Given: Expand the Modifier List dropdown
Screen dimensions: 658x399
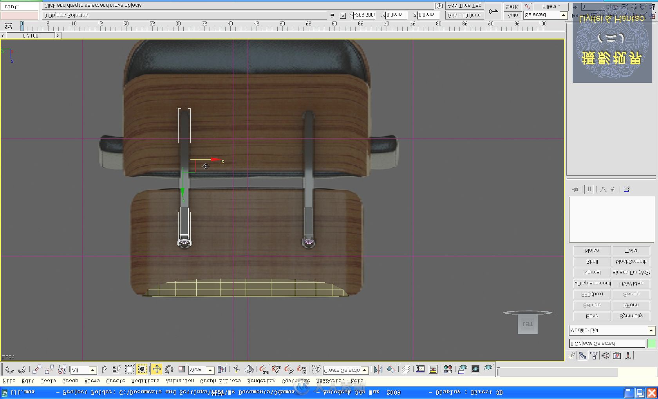Looking at the screenshot, I should 612,330.
